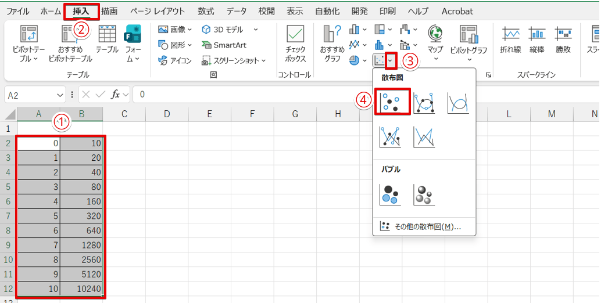This screenshot has width=608, height=303.
Task: Select row header 1
Action: 9,128
